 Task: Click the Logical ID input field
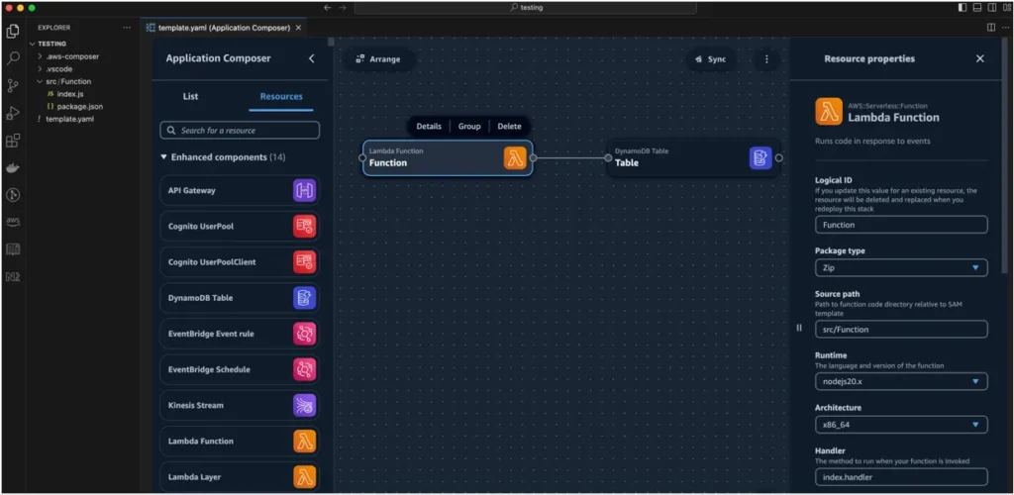[x=901, y=225]
